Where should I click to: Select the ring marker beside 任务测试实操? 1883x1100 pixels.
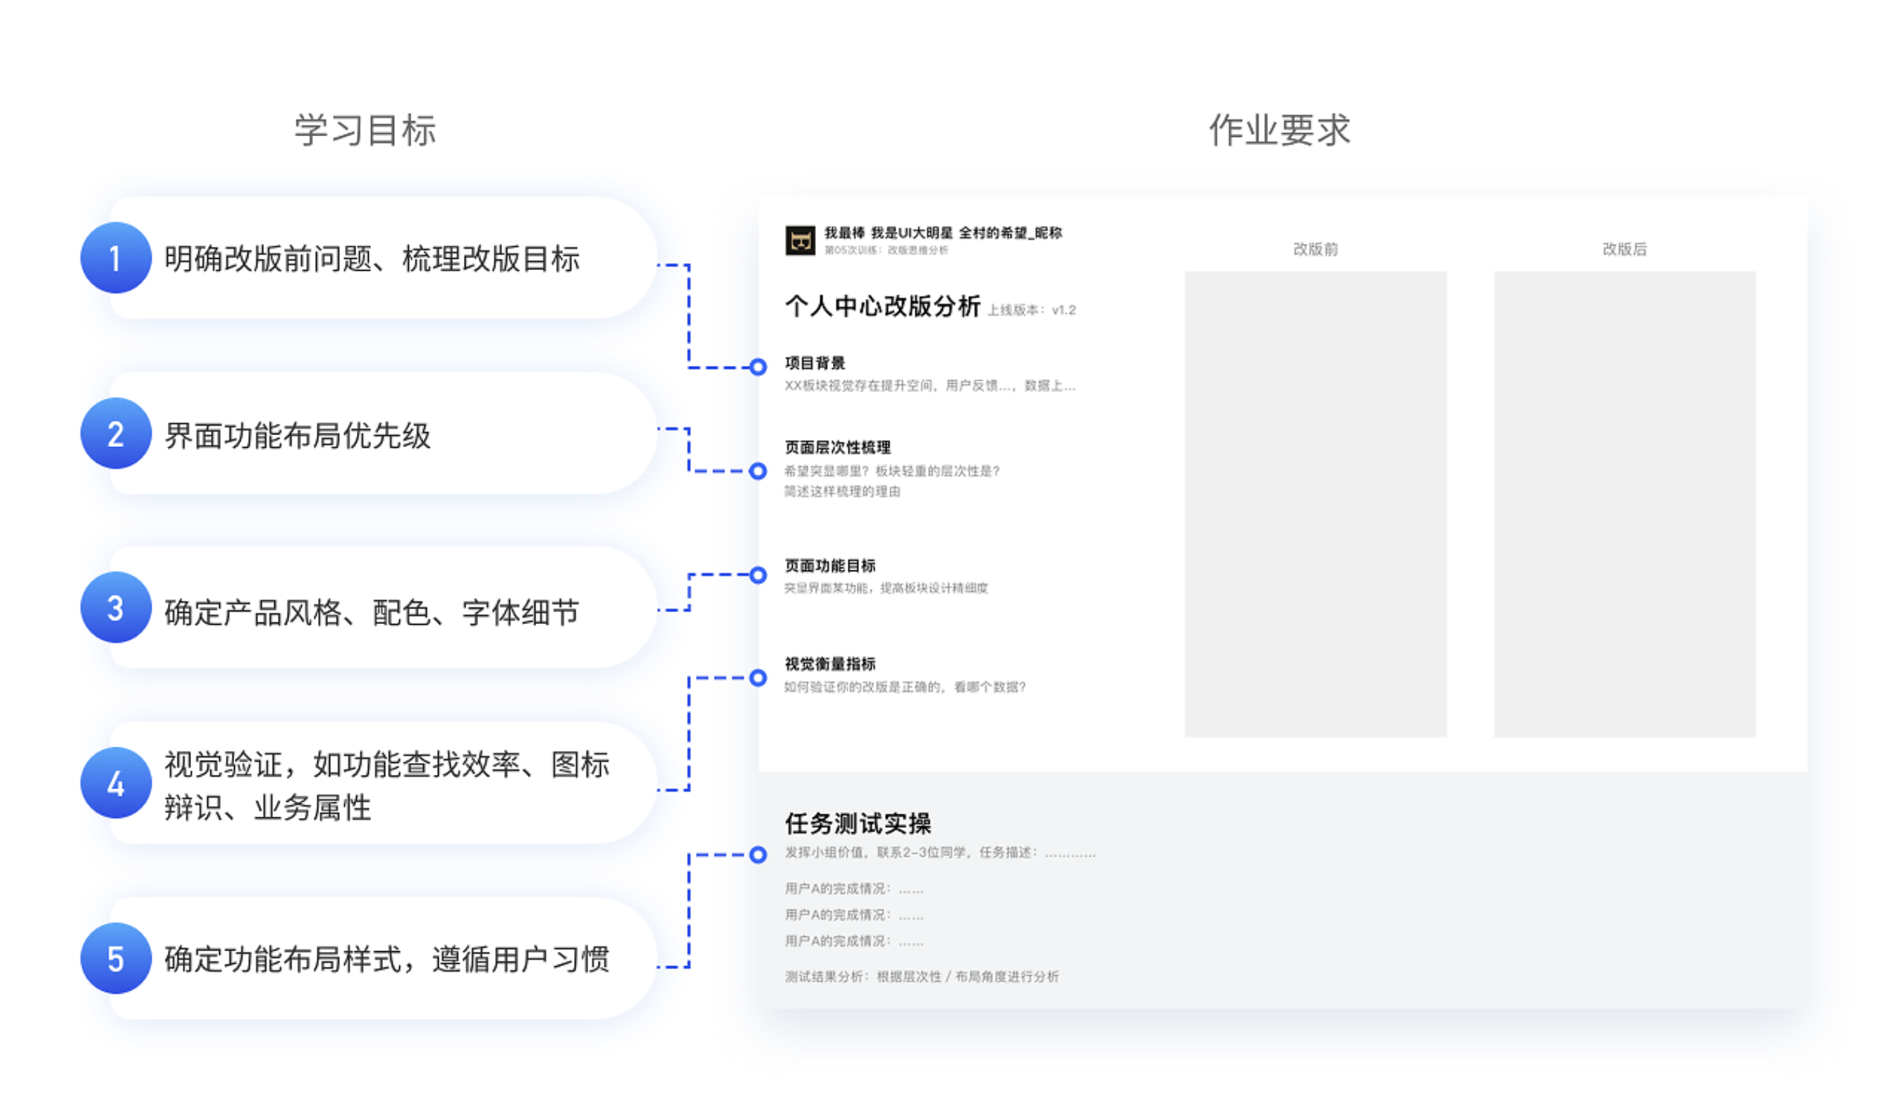click(757, 855)
